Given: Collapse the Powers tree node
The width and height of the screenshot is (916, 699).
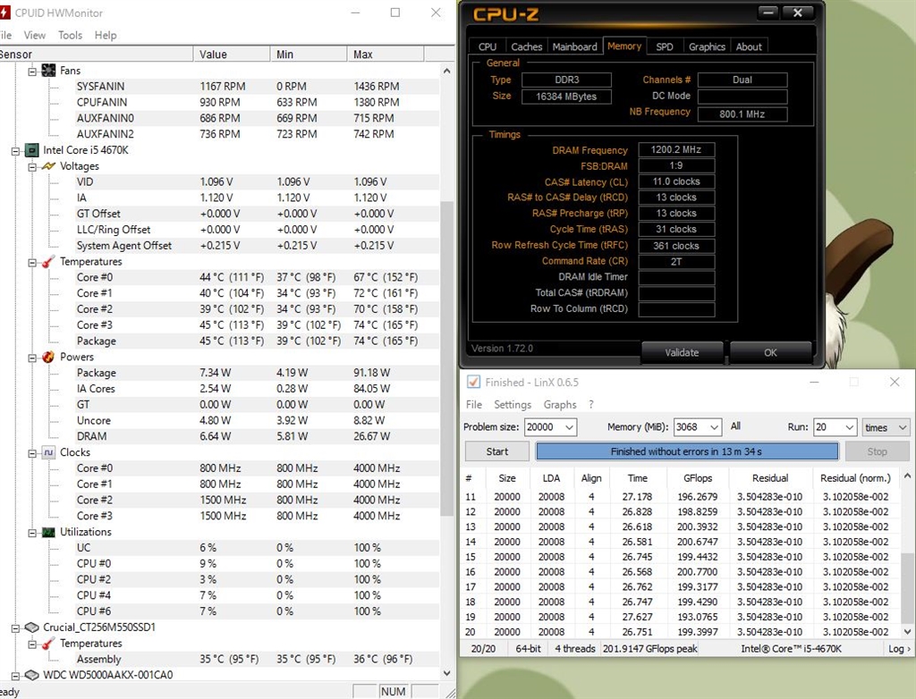Looking at the screenshot, I should tap(32, 358).
